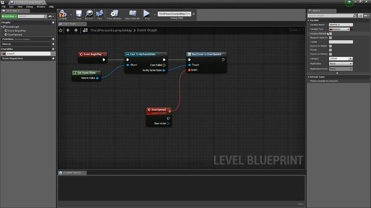Open the Compile options dropdown arrow
The image size is (371, 208).
pos(71,14)
